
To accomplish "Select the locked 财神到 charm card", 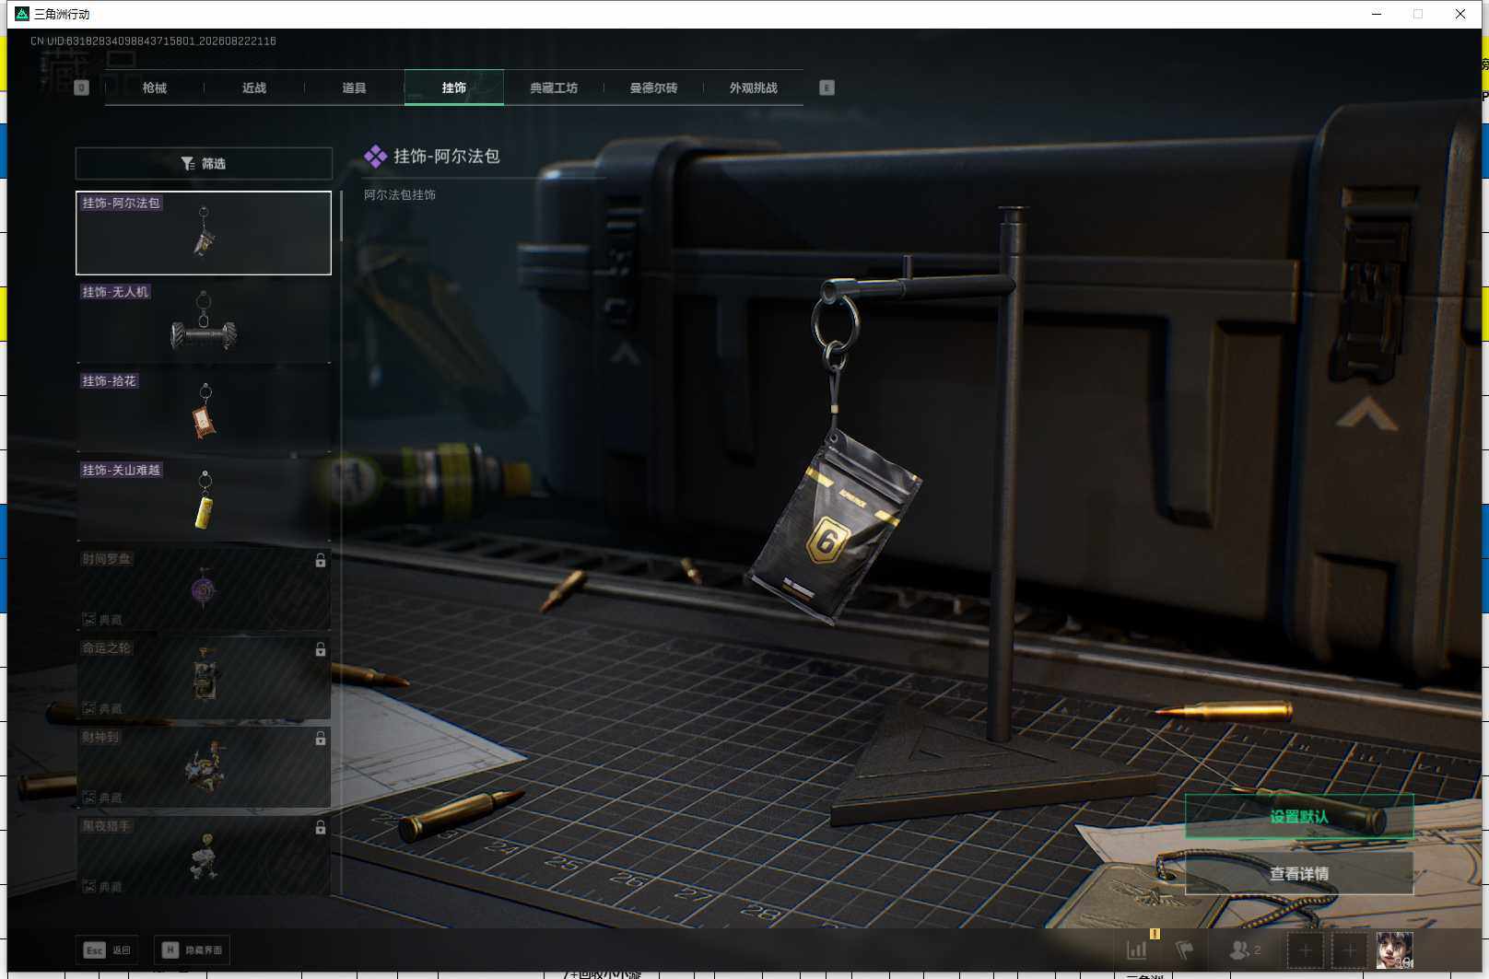I will (x=204, y=767).
